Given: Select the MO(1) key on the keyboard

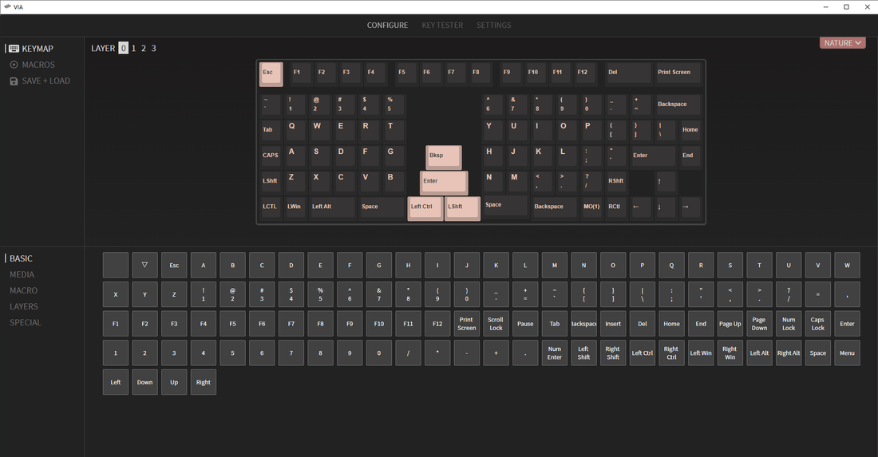Looking at the screenshot, I should click(591, 207).
